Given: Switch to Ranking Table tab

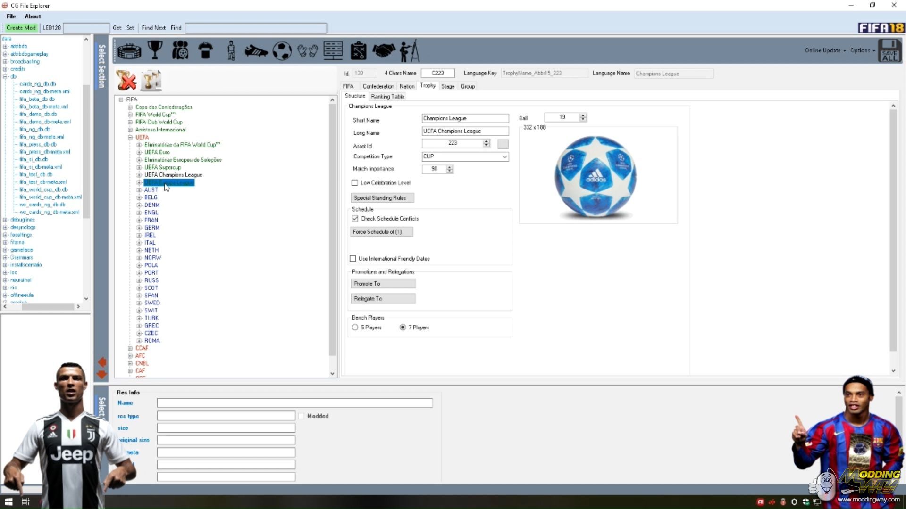Looking at the screenshot, I should tap(386, 96).
